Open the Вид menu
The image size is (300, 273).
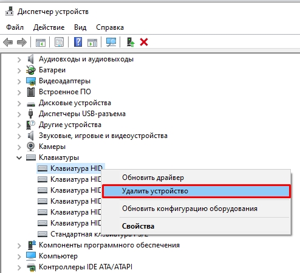coord(80,27)
